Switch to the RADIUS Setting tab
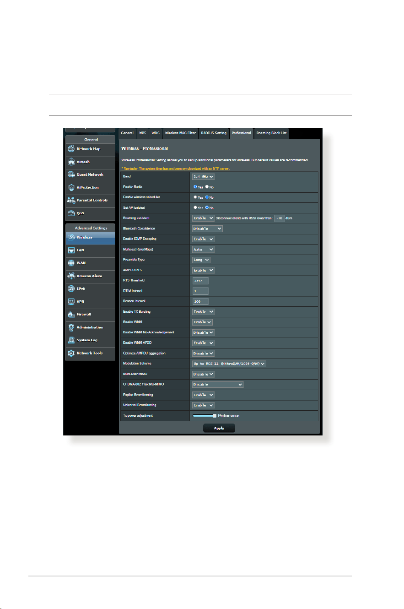Image resolution: width=404 pixels, height=609 pixels. (214, 133)
